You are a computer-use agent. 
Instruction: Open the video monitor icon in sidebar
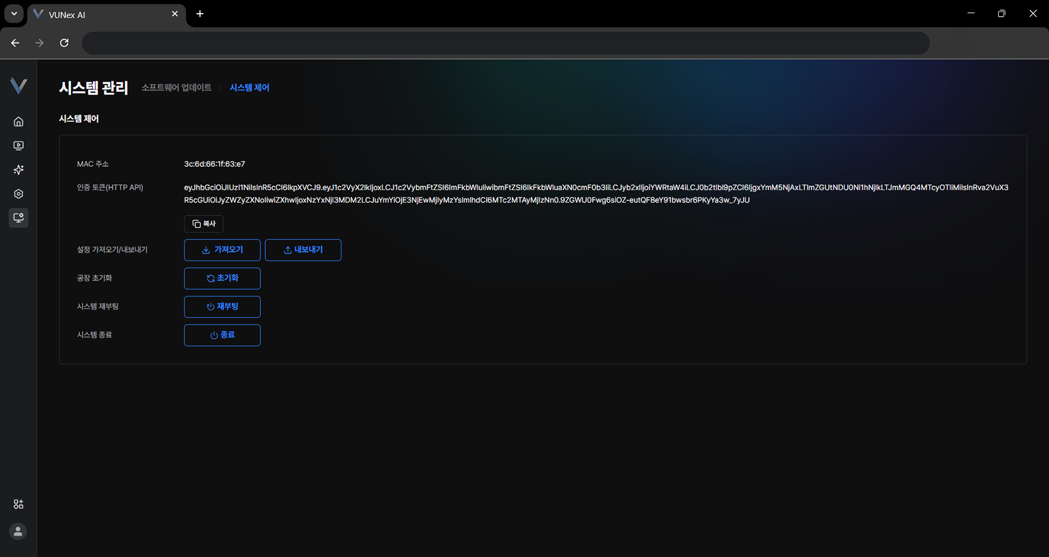(18, 146)
